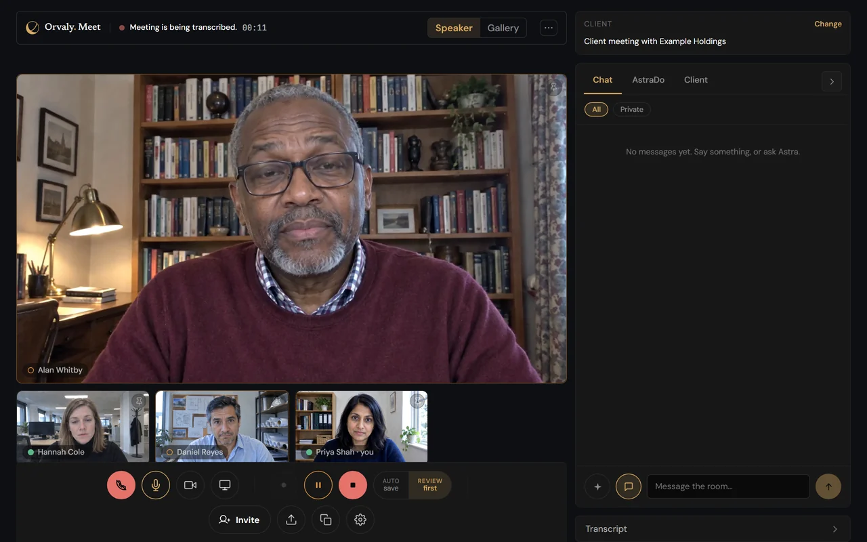This screenshot has height=542, width=867.
Task: Leave the call with the red phone button
Action: point(121,485)
